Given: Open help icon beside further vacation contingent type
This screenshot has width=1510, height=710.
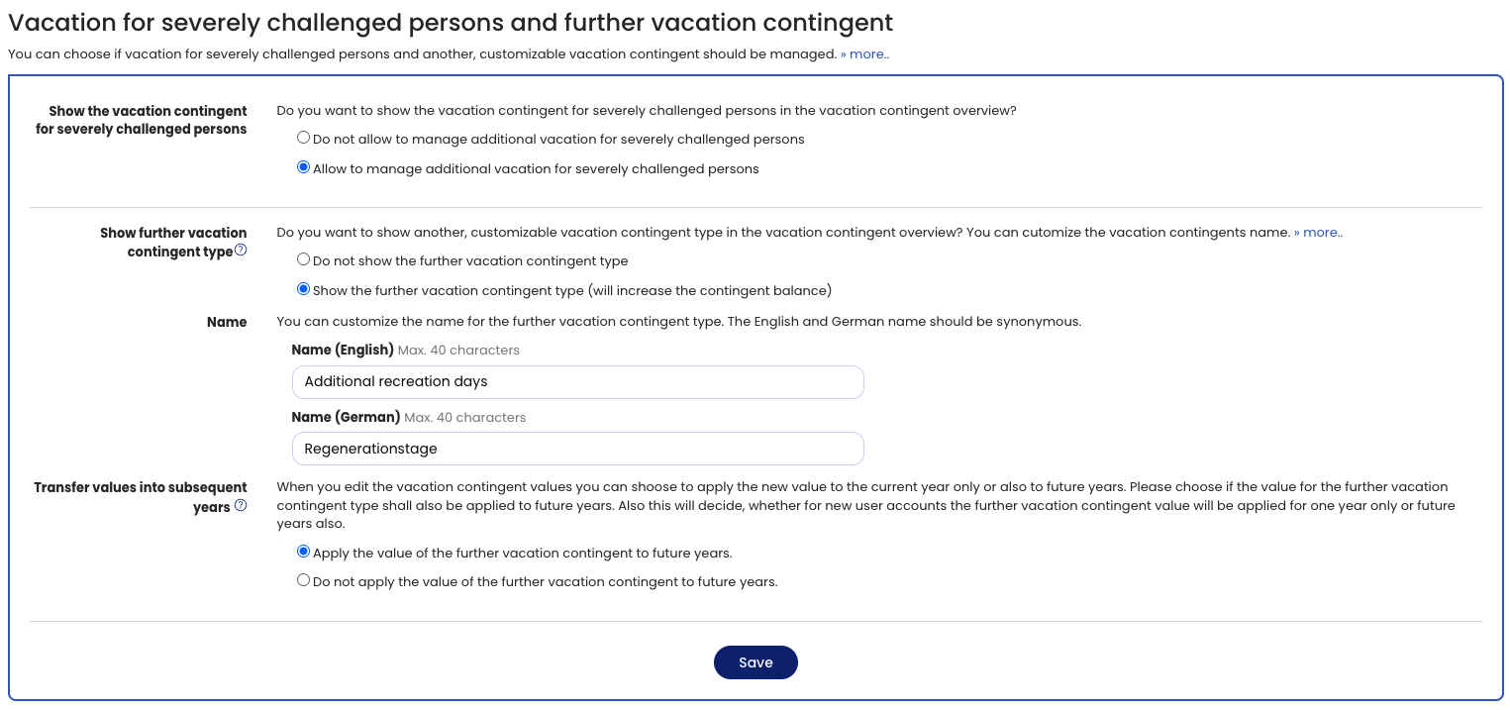Looking at the screenshot, I should 241,252.
